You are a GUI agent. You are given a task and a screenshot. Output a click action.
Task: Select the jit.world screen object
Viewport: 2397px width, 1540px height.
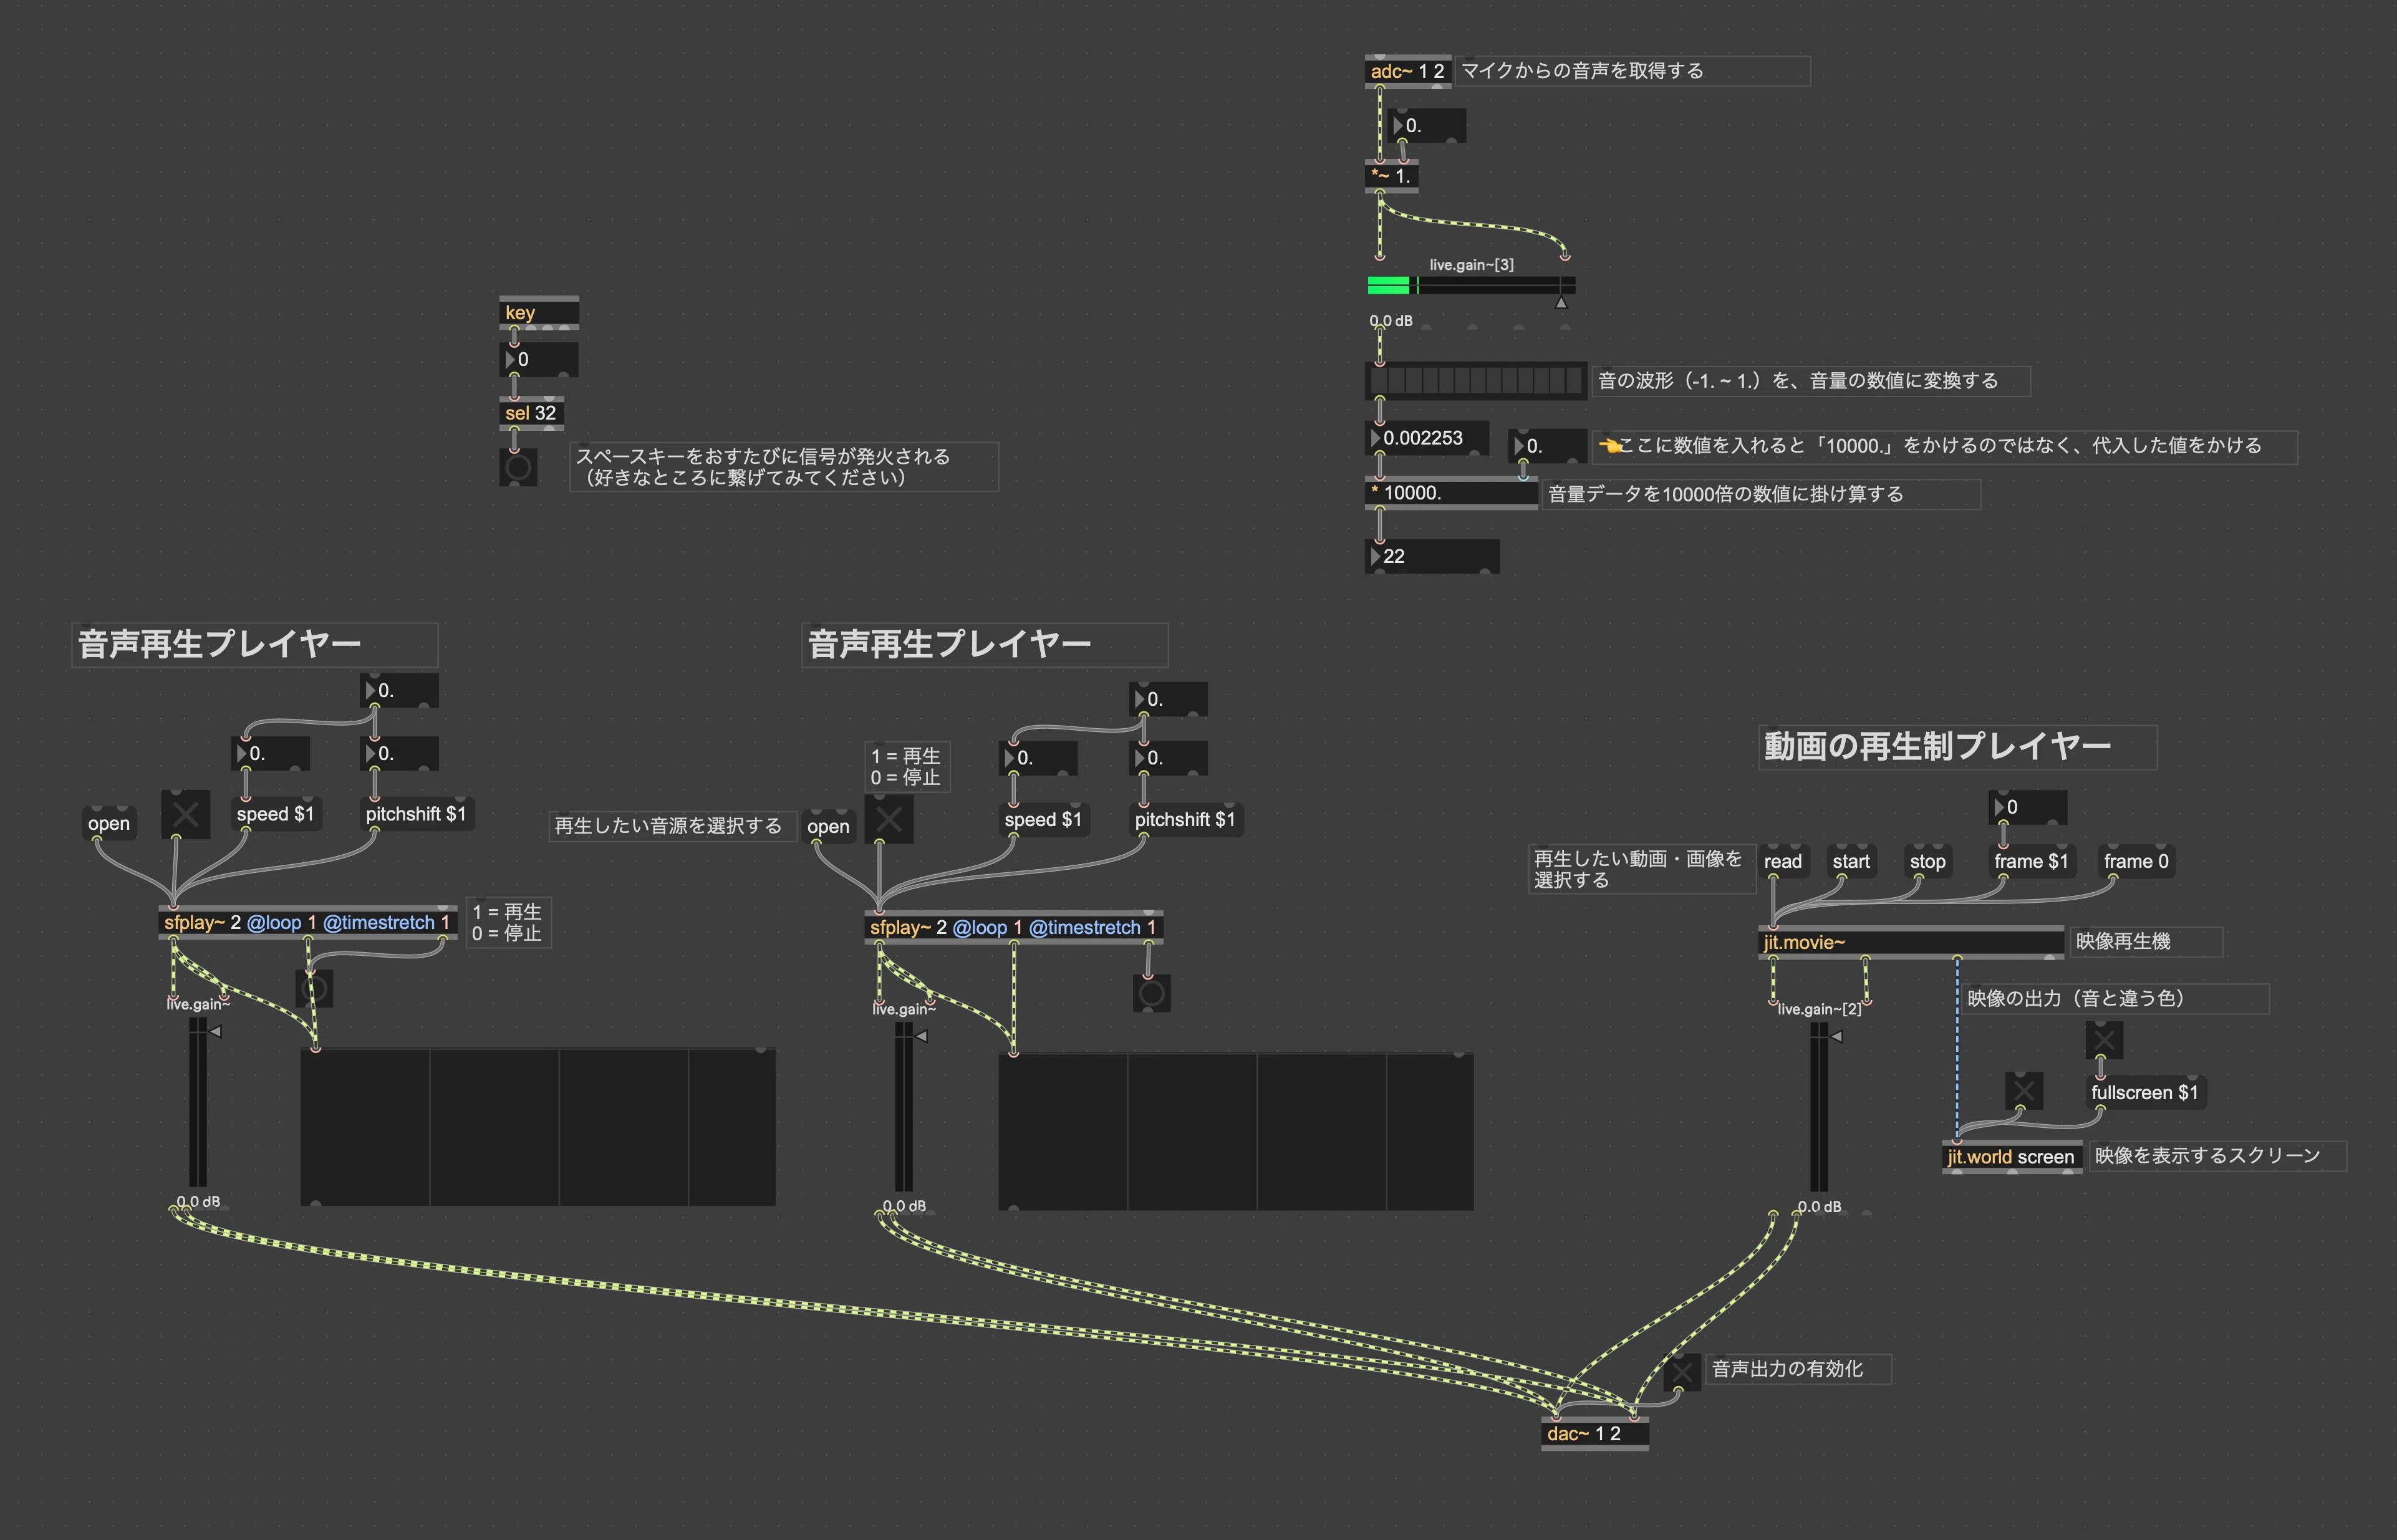[2012, 1157]
